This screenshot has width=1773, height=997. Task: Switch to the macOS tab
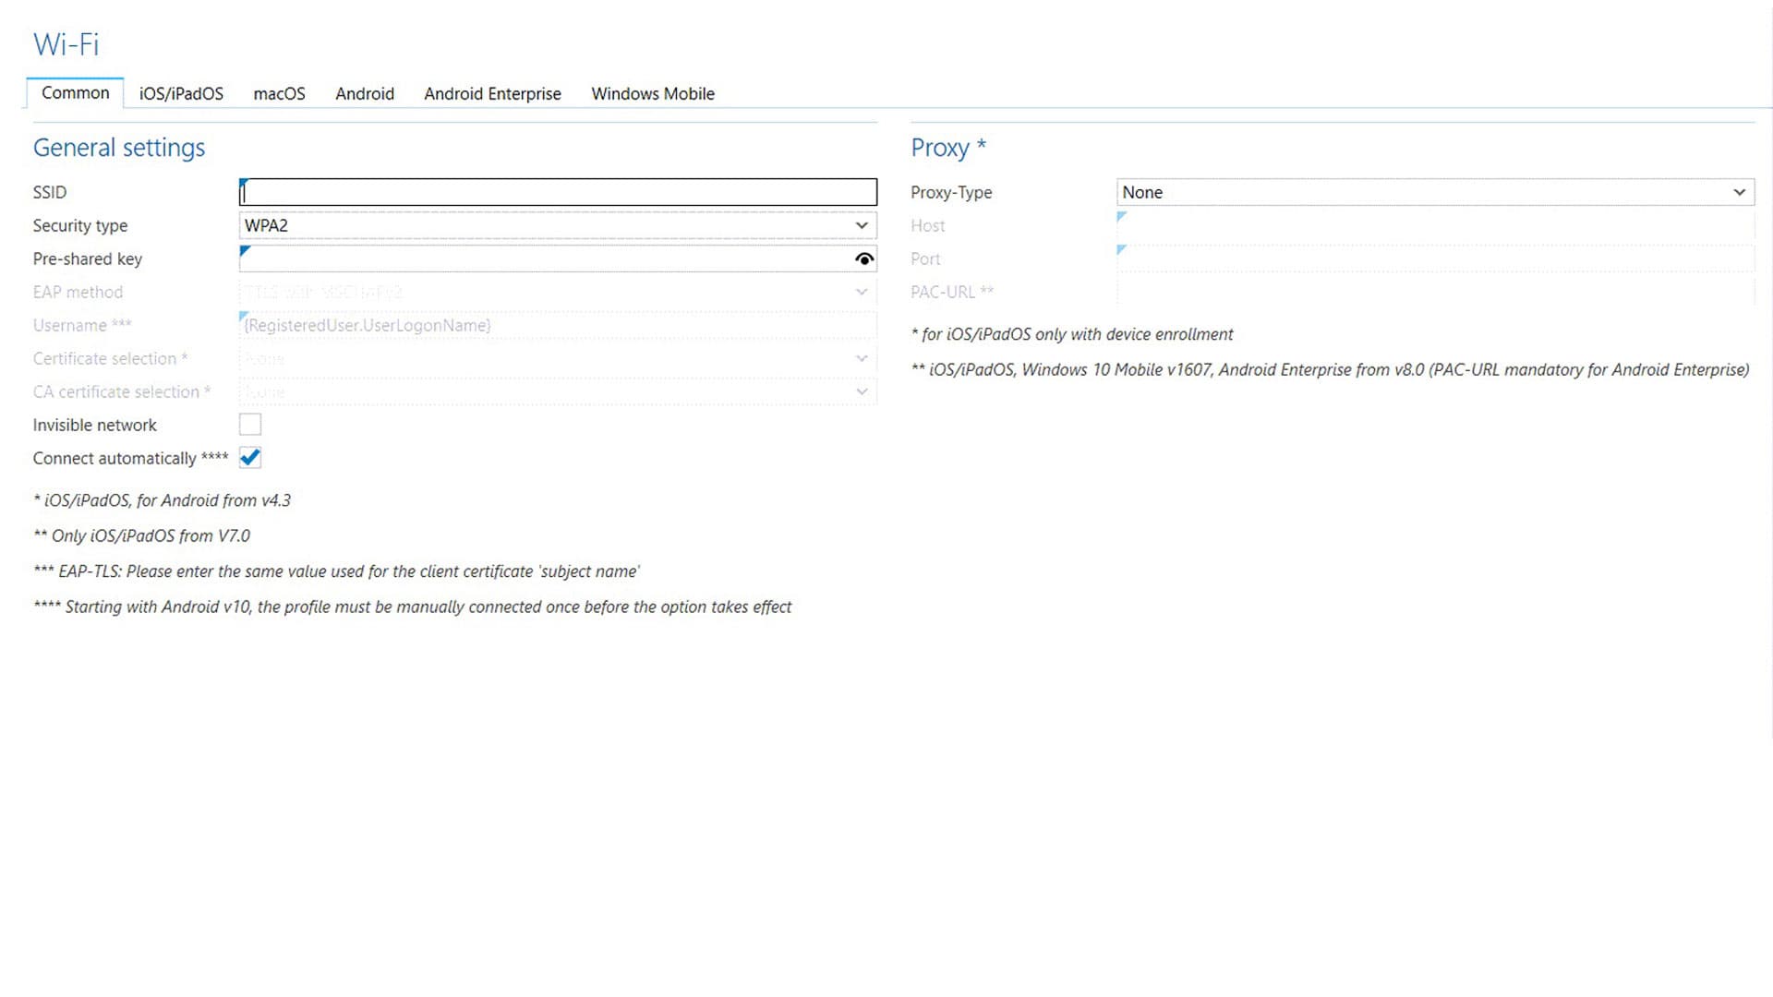point(279,93)
